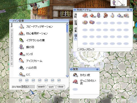Enable the ドロップロック checkbox
The width and height of the screenshot is (137, 103).
78,49
